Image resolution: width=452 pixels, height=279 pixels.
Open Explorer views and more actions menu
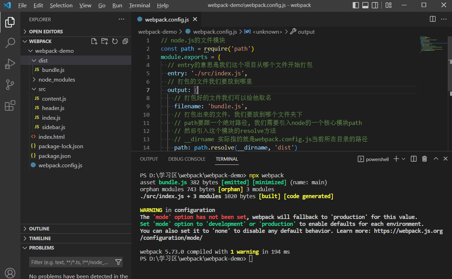[121, 19]
